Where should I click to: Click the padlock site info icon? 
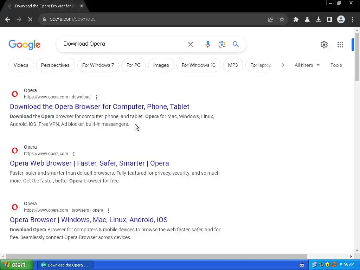click(44, 19)
